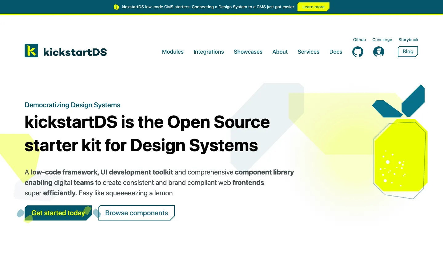Open the Github octocat icon link
Image resolution: width=443 pixels, height=276 pixels.
pos(358,52)
